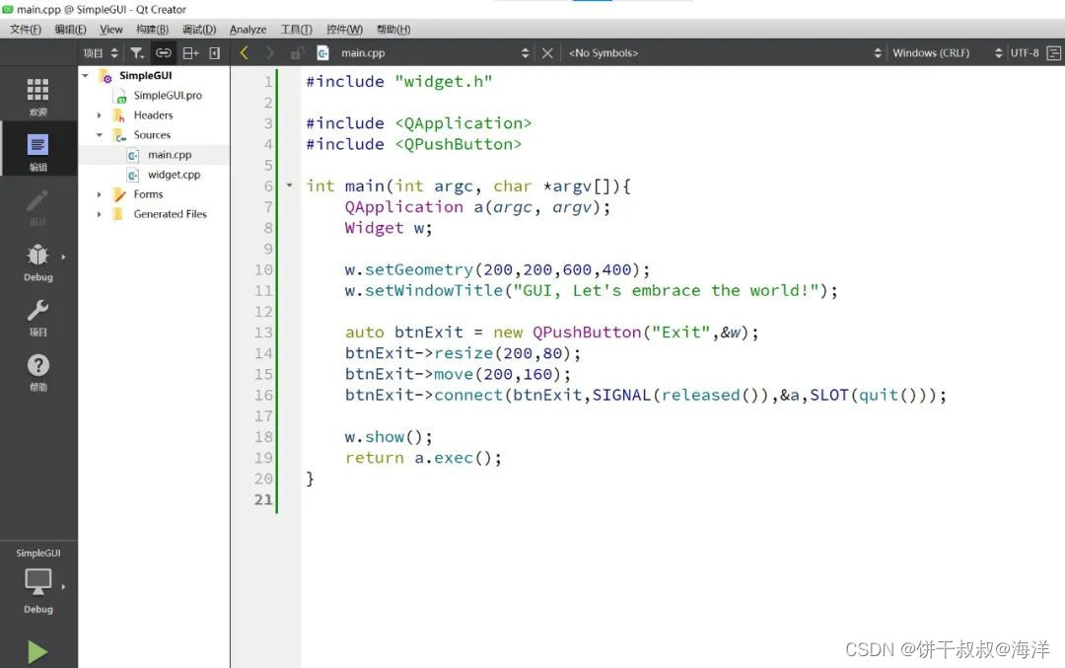Open the View menu

tap(110, 30)
